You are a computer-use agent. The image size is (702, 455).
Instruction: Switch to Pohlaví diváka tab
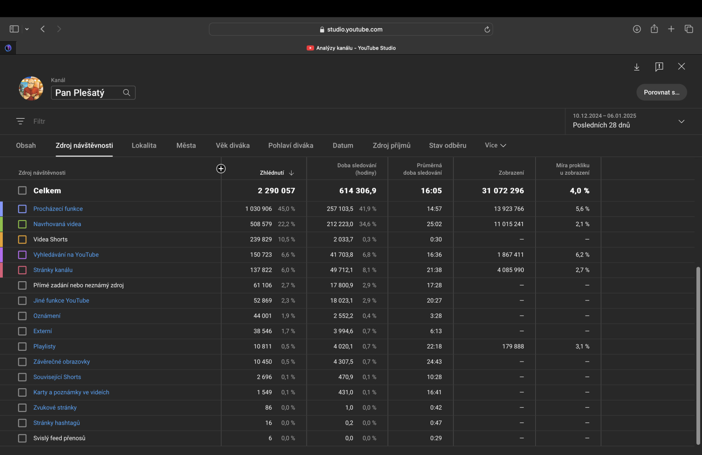(x=291, y=145)
